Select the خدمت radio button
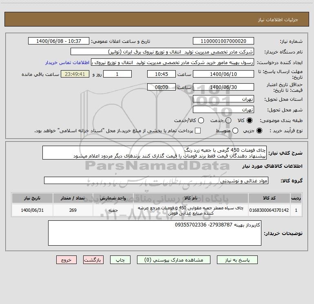The height and width of the screenshot is (304, 314). coord(228,120)
